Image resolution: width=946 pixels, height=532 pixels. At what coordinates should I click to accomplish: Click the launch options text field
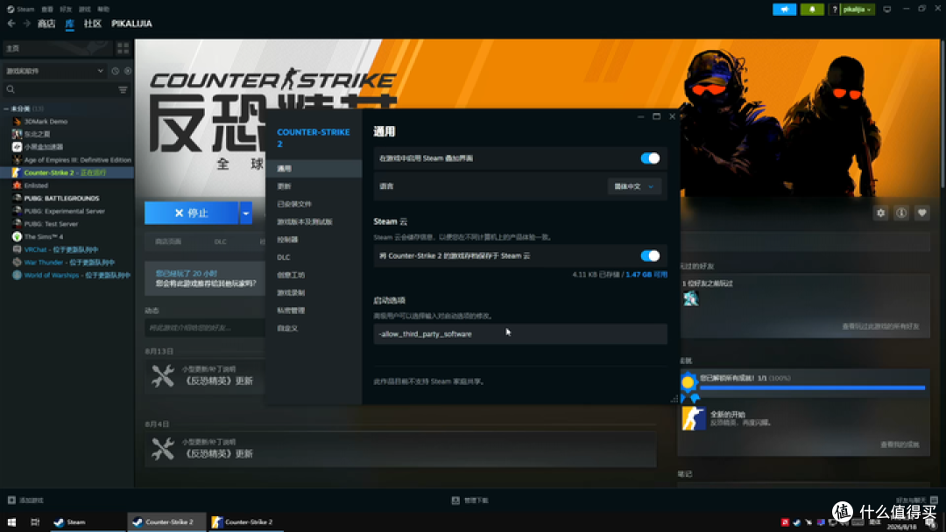pos(520,334)
